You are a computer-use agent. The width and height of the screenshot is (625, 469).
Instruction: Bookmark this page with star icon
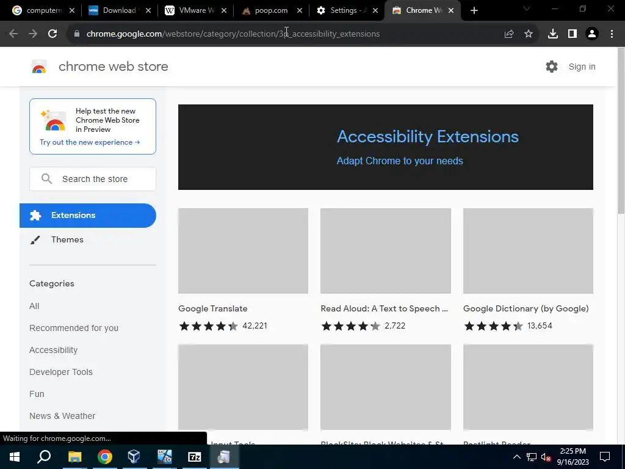point(529,34)
